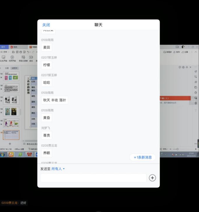Open the 文件 file menu
Viewport: 199px width, 212px height.
tap(4, 52)
